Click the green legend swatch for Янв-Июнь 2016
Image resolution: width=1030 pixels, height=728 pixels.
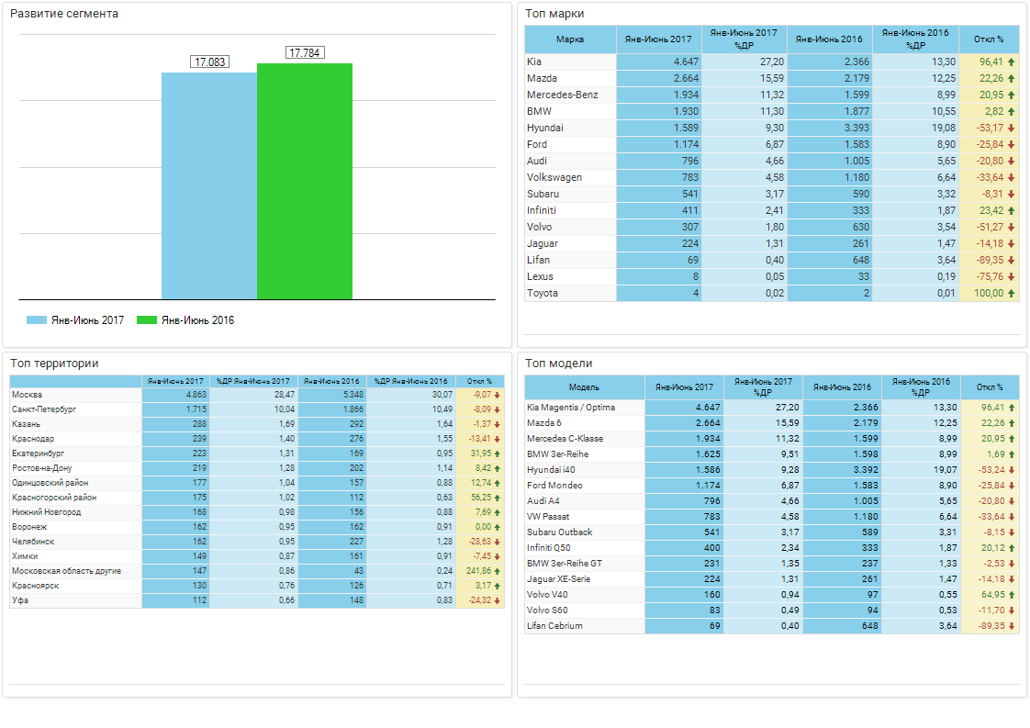[147, 320]
